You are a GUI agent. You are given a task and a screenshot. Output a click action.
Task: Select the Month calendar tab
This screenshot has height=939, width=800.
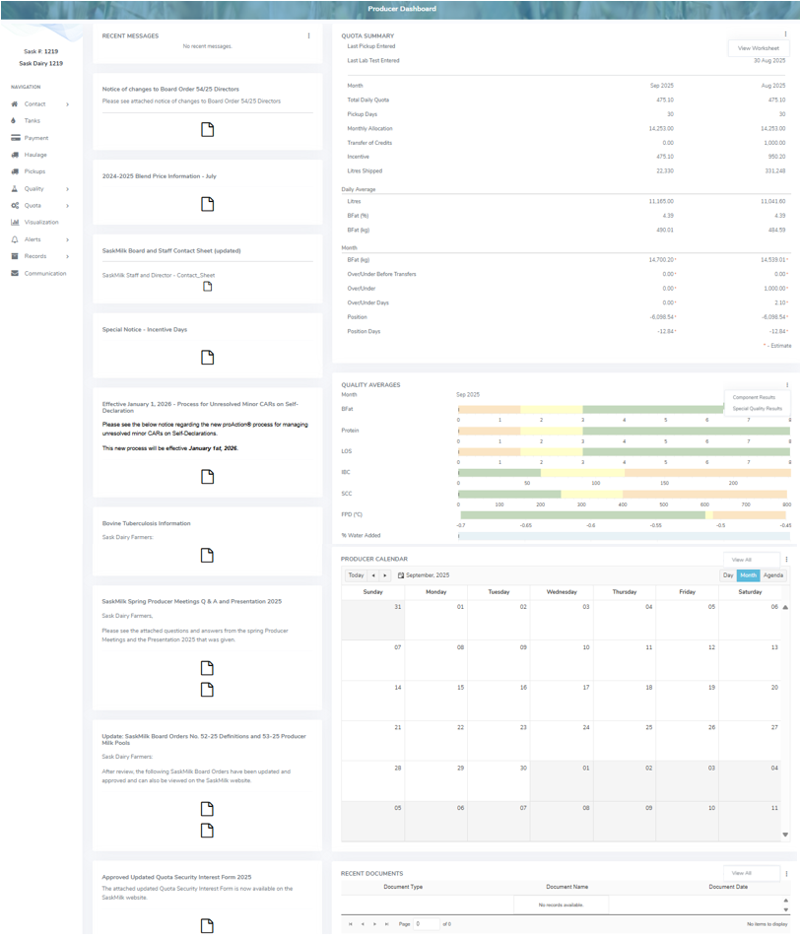tap(749, 574)
